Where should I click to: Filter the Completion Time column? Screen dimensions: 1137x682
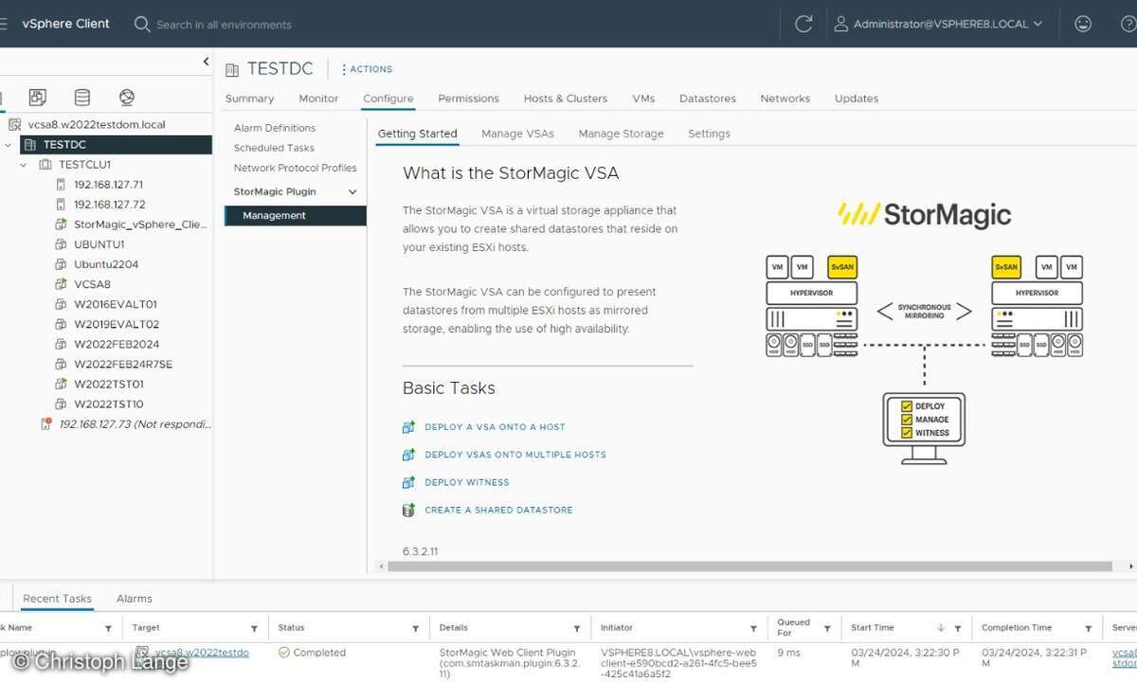click(1089, 628)
